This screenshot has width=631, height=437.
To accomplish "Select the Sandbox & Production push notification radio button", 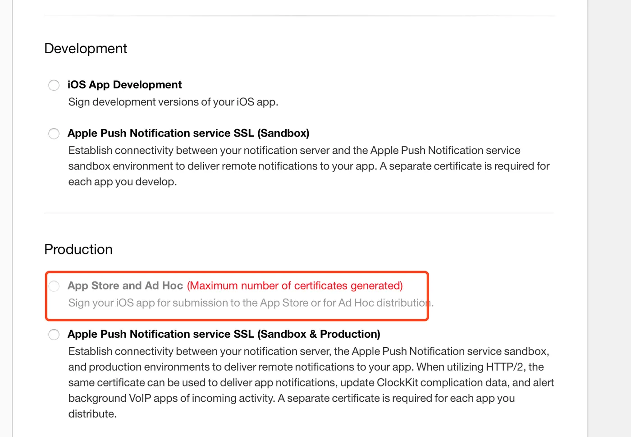I will point(54,335).
